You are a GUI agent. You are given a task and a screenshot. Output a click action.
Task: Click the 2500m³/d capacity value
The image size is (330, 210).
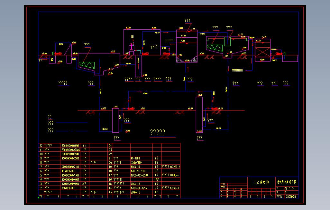point(291,196)
